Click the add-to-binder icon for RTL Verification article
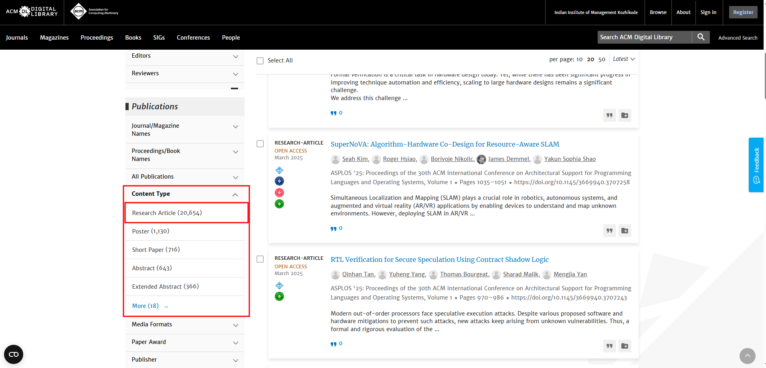The width and height of the screenshot is (766, 368). (625, 346)
